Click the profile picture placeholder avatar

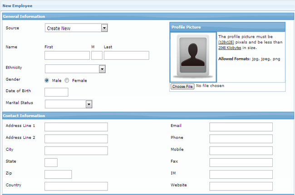pyautogui.click(x=193, y=57)
